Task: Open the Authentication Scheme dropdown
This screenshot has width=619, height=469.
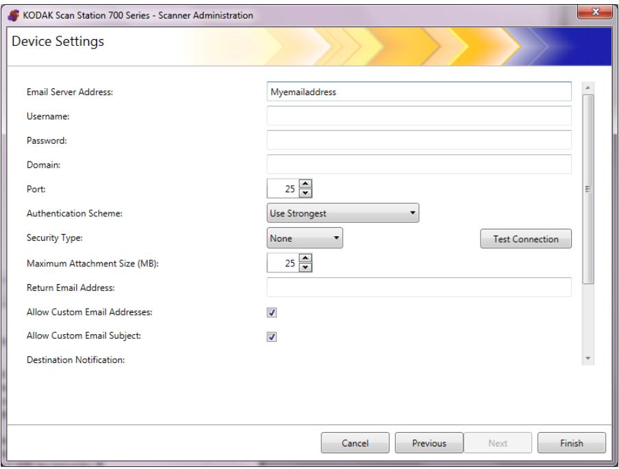Action: click(343, 213)
